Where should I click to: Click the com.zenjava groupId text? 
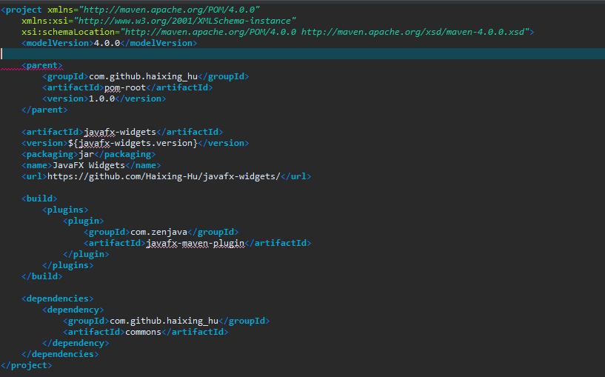[158, 232]
